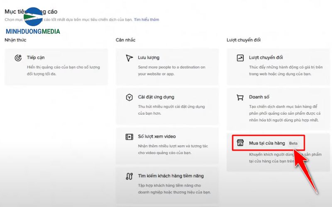Open the Tìm hiểu thêm link
The height and width of the screenshot is (207, 332).
[146, 19]
